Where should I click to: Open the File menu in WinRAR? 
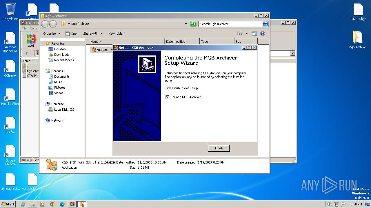click(x=24, y=28)
